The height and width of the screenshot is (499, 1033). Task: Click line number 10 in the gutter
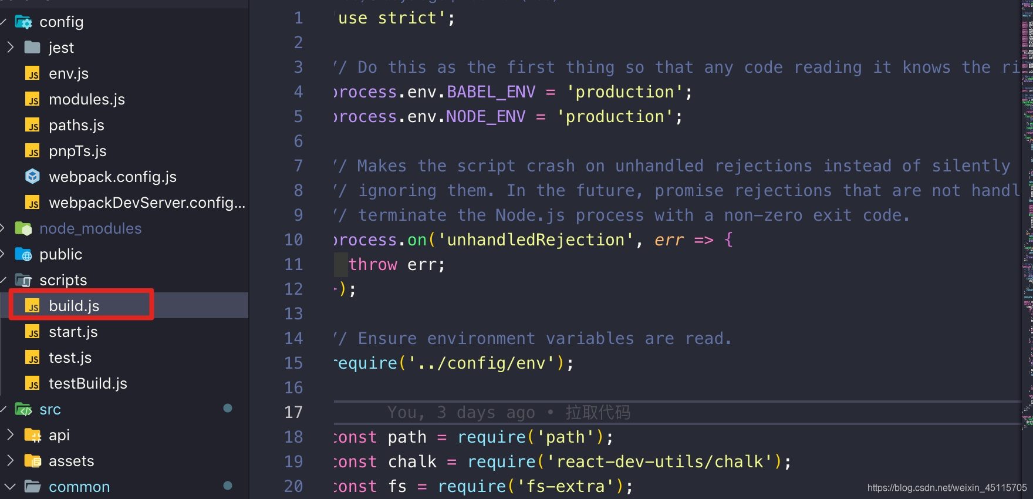(x=293, y=240)
